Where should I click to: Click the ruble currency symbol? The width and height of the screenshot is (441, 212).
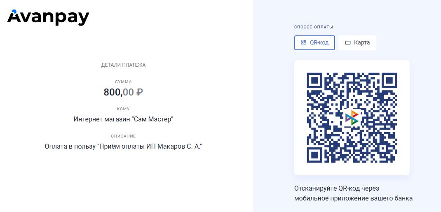tap(140, 92)
